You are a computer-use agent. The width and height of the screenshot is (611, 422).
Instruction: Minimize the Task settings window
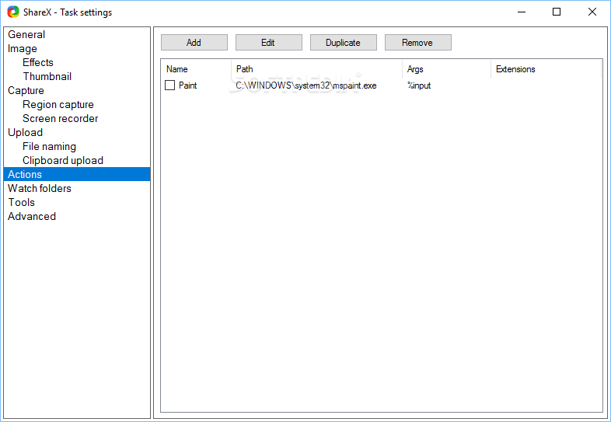522,12
